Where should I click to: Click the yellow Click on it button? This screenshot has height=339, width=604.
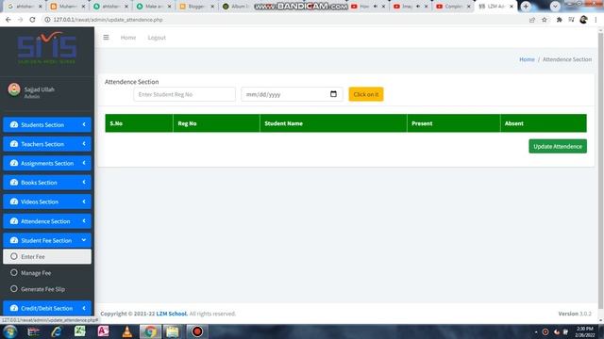(366, 94)
